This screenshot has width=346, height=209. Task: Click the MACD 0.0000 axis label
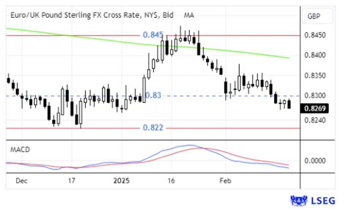315,161
